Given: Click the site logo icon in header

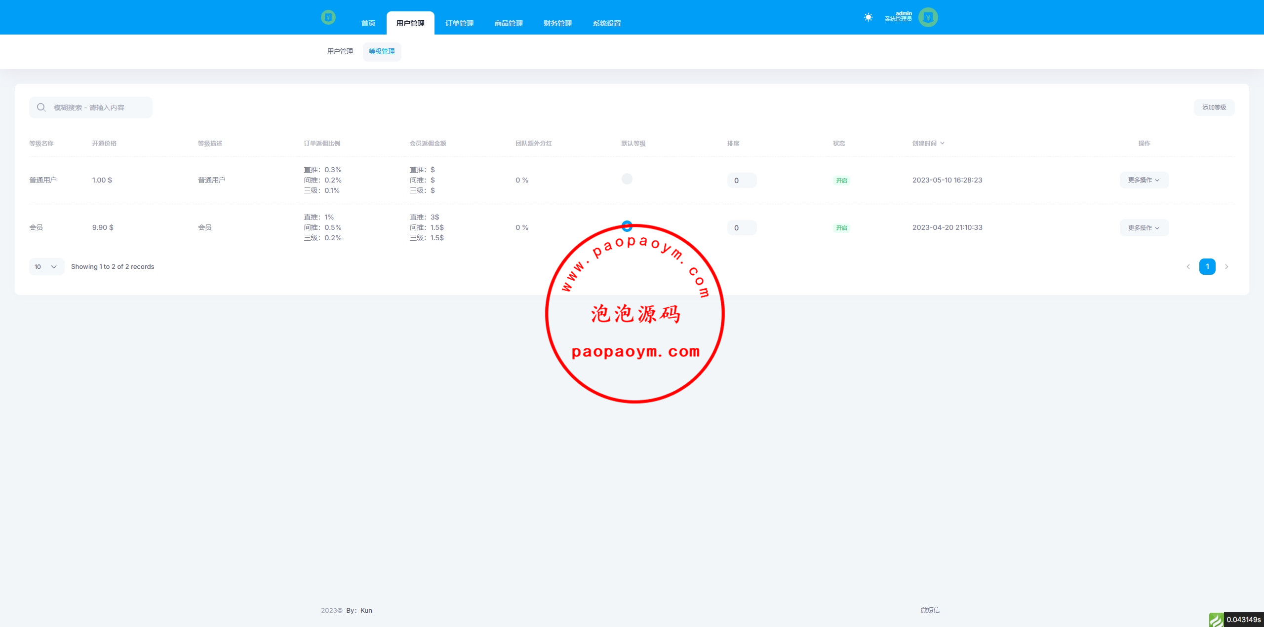Looking at the screenshot, I should tap(328, 18).
